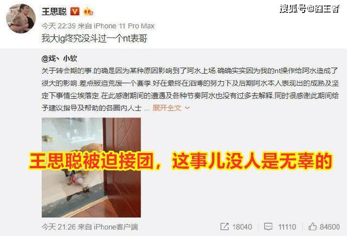Click the orange V verified badge

(75, 11)
